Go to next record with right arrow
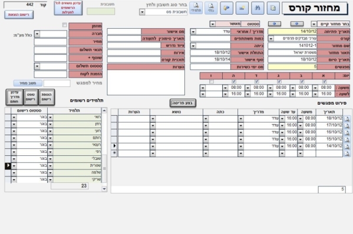Screen dimensions: 353x234 click(297, 24)
